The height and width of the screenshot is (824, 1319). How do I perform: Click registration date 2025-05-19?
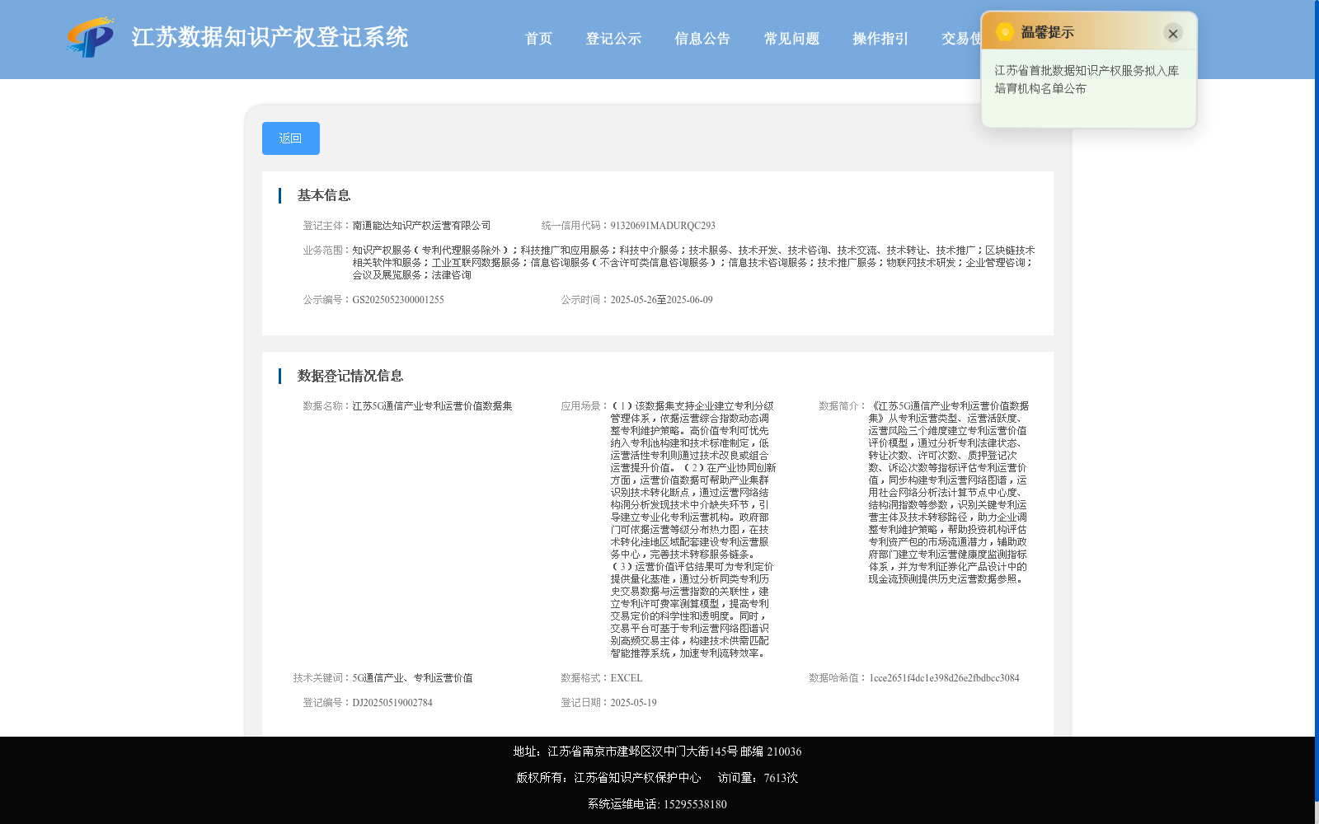pos(634,703)
